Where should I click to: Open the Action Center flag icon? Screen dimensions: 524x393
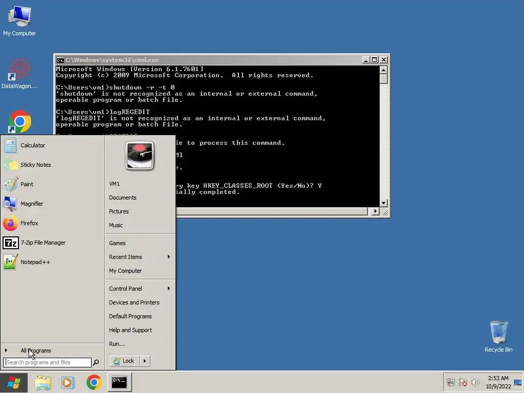(x=463, y=382)
